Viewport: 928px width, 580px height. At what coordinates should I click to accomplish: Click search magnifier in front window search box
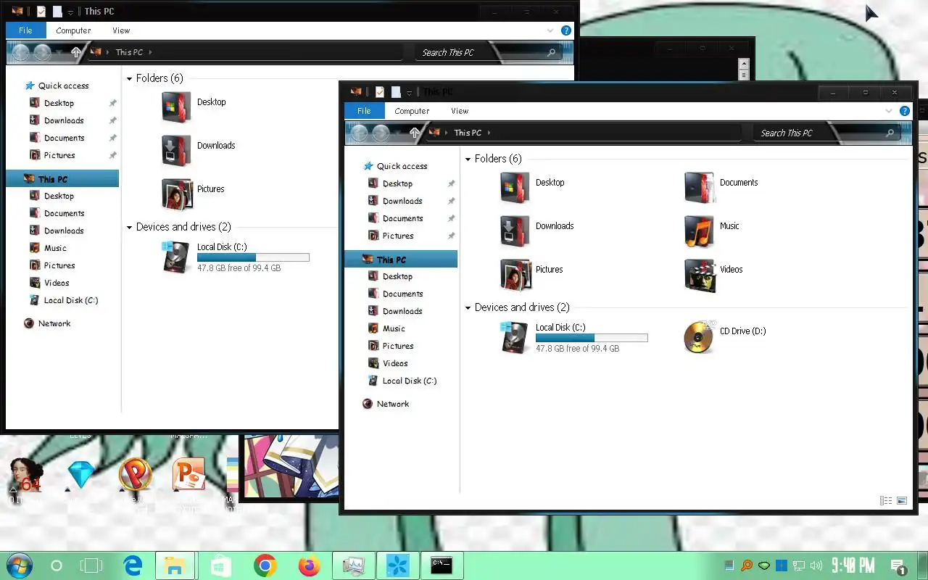[x=890, y=133]
